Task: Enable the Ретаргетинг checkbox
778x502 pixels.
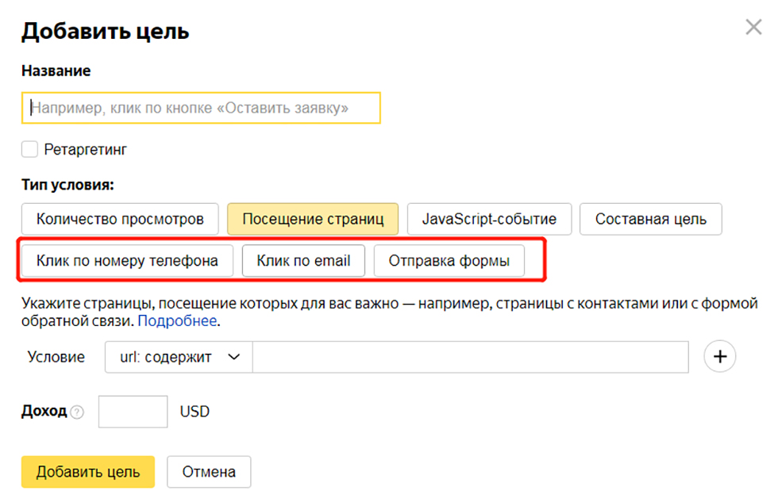Action: pos(30,149)
